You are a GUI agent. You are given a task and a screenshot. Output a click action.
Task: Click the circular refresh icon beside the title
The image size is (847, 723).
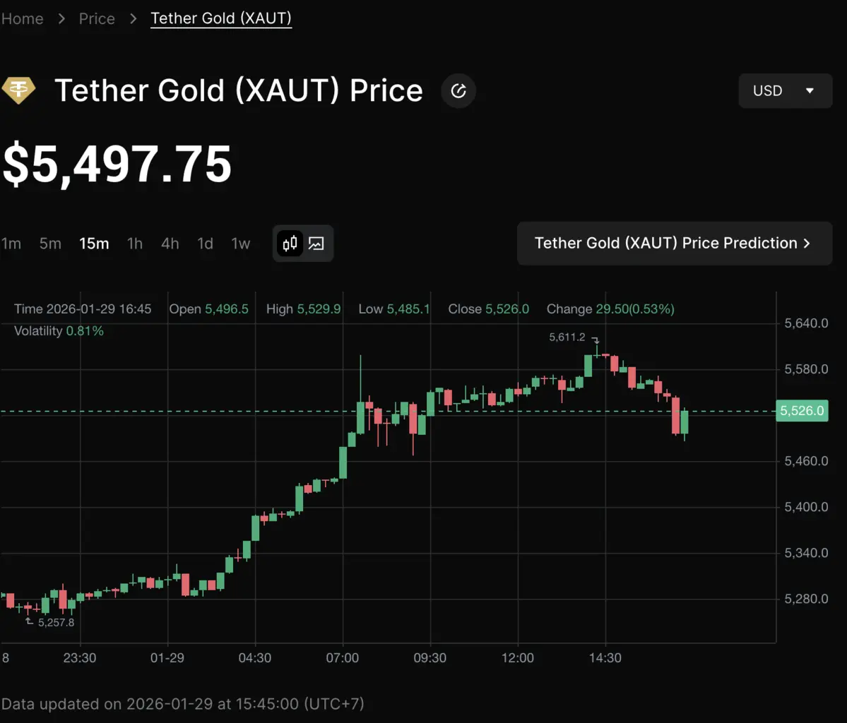coord(458,90)
